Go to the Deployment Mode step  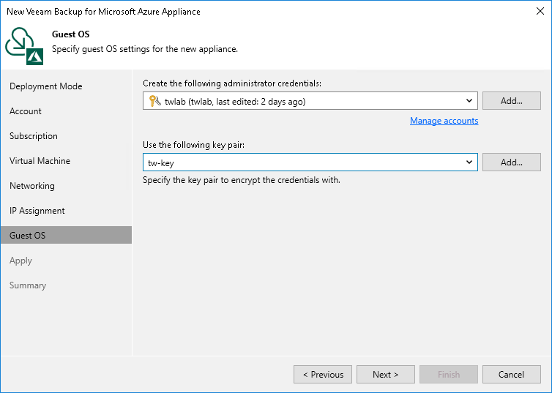click(46, 86)
